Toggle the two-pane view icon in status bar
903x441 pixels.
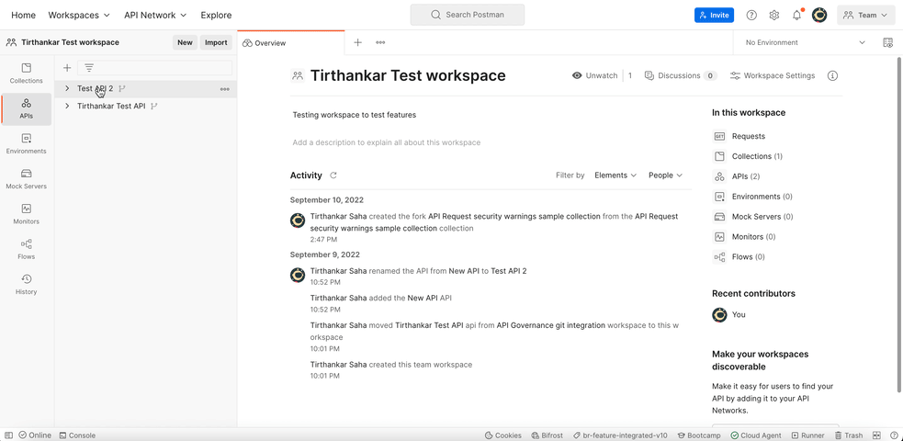(x=877, y=435)
